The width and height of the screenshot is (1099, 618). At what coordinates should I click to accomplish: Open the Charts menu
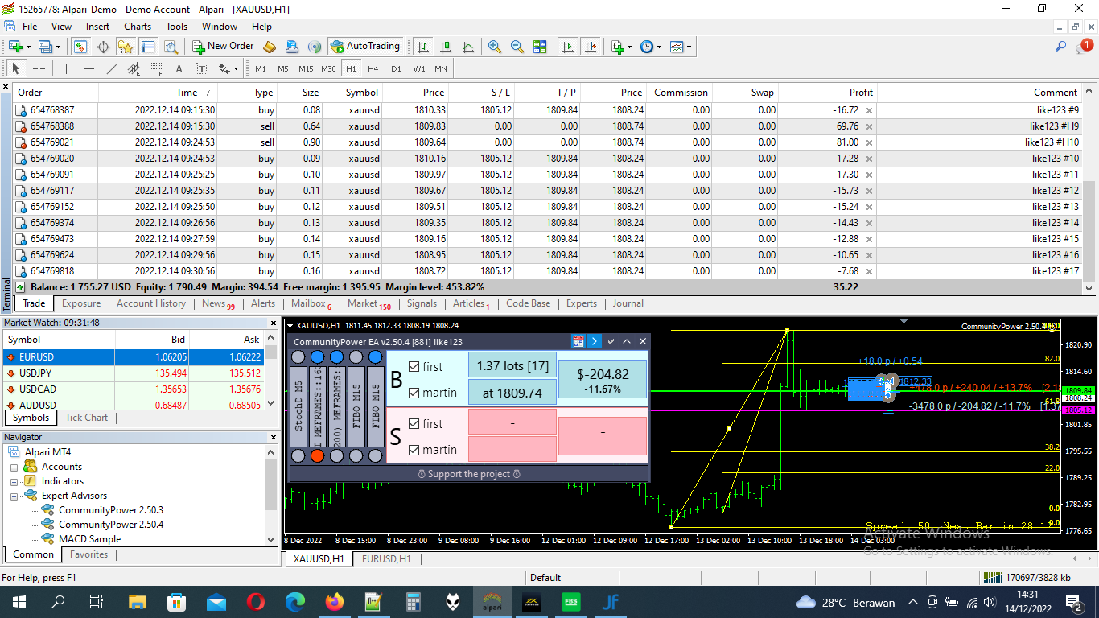[x=138, y=27]
